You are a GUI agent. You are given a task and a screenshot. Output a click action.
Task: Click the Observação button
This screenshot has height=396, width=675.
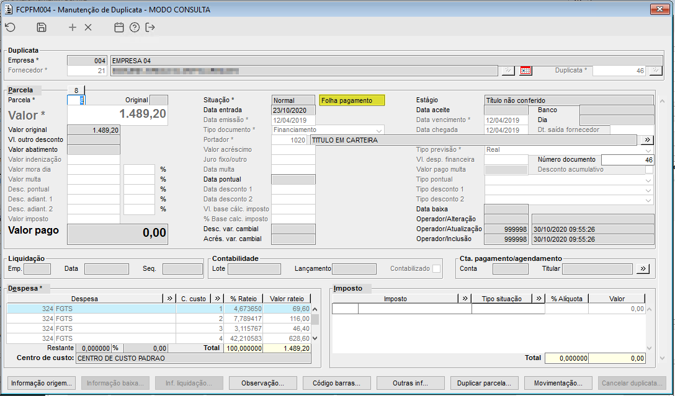[x=262, y=383]
